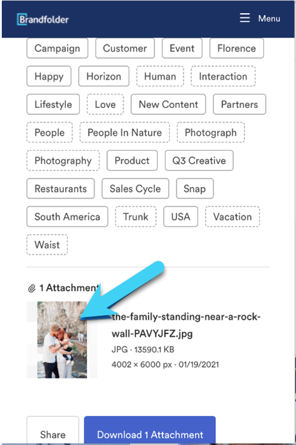Select the Q3 Creative tag
The image size is (296, 445).
click(199, 161)
